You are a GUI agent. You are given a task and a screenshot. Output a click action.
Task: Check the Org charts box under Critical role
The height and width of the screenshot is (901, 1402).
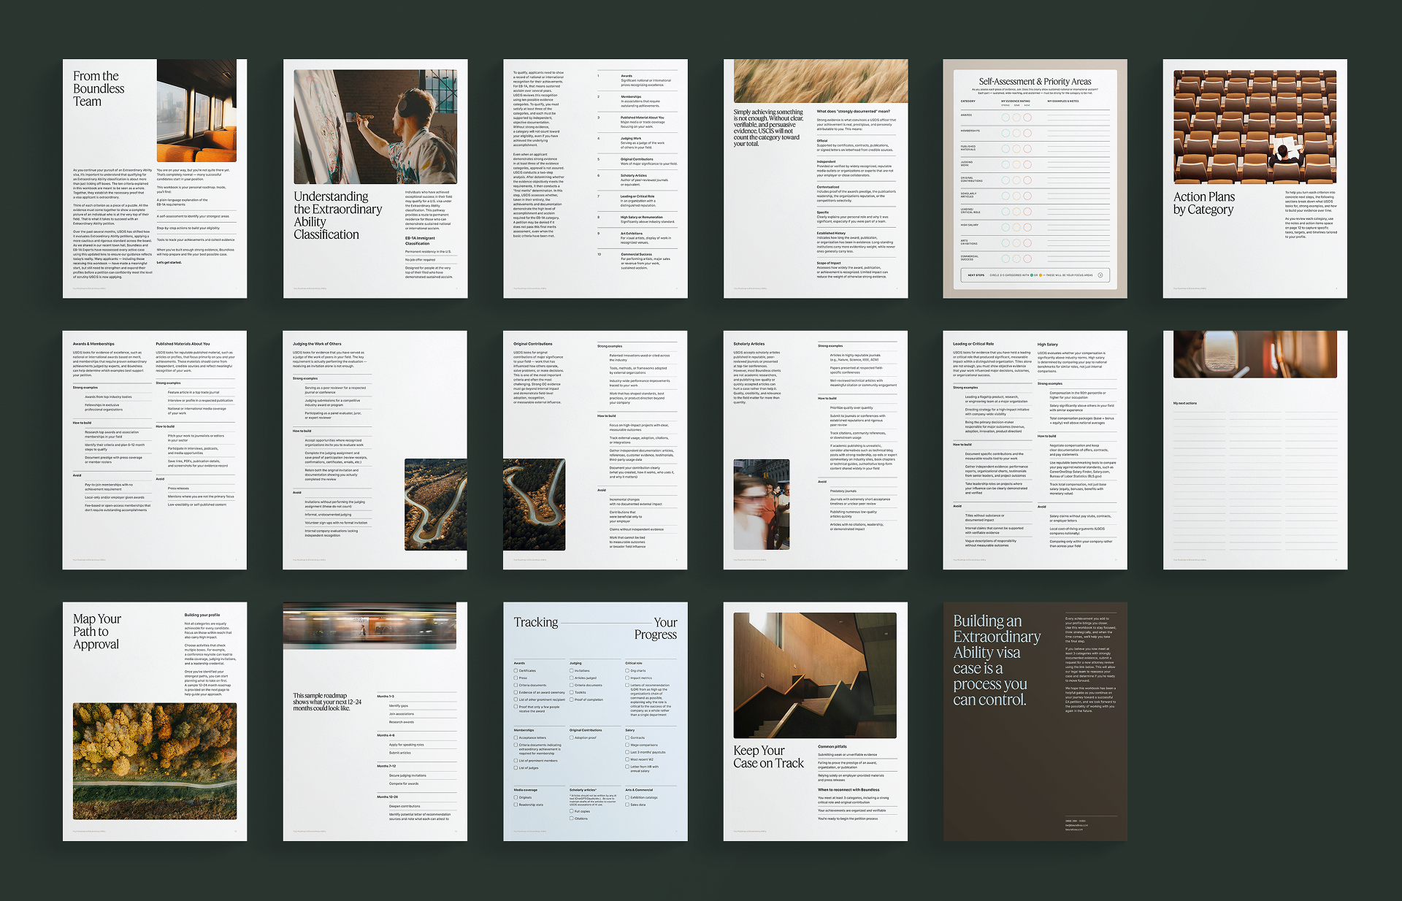(x=627, y=670)
